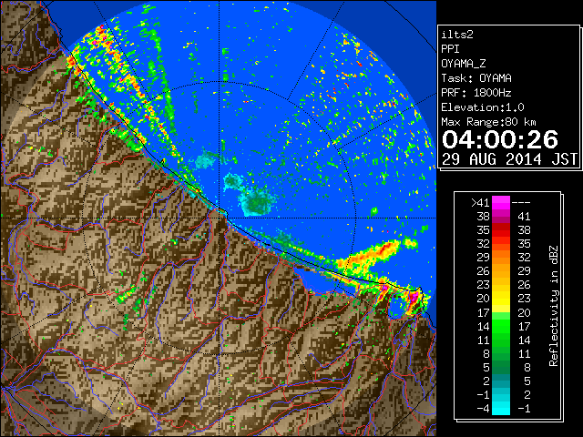Screen dimensions: 583x437
Task: Click the 'Elevation:1.0' text
Action: point(483,107)
